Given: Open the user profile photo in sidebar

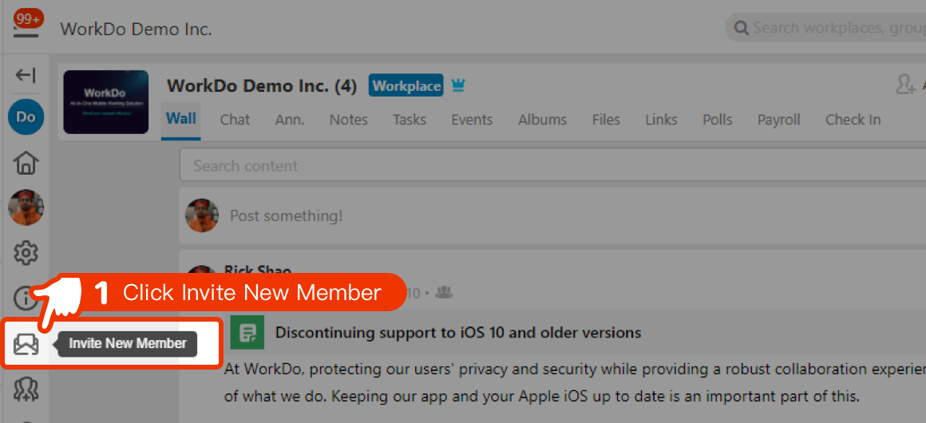Looking at the screenshot, I should click(26, 208).
